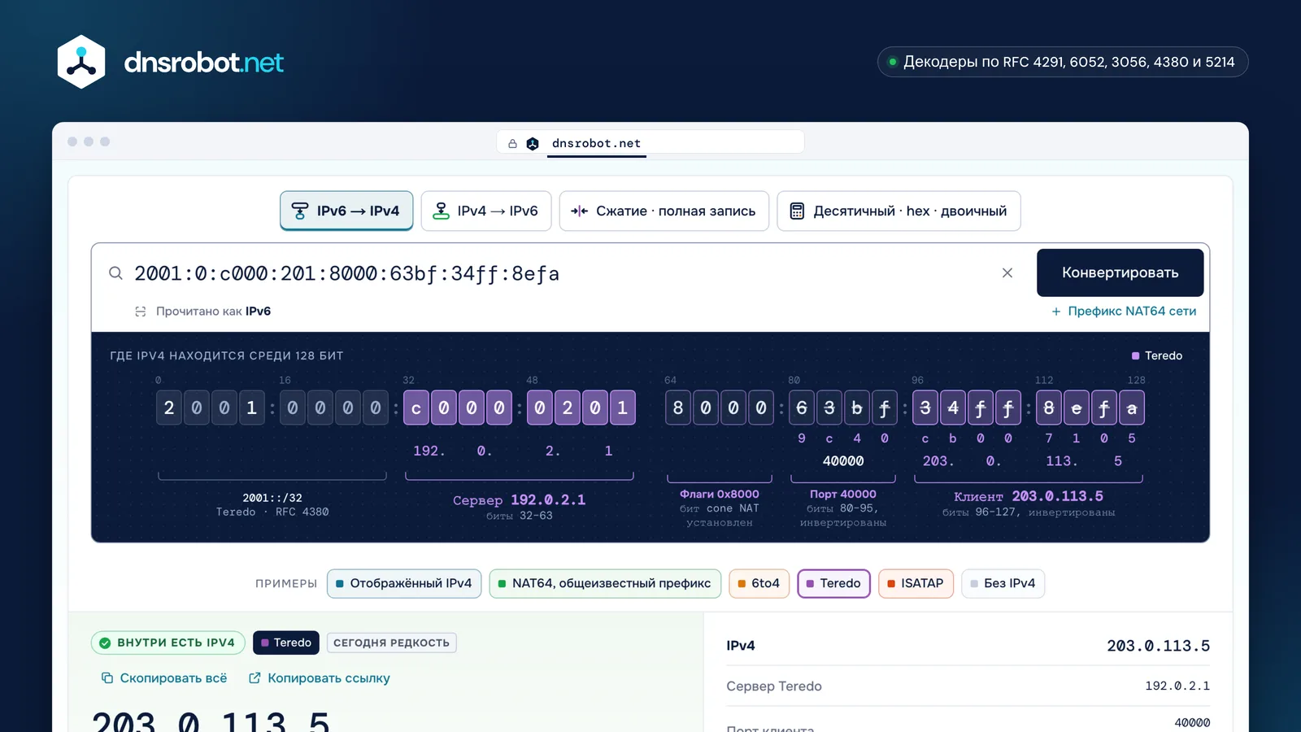Click the Клиент 203.0.113.5 diagram label
The image size is (1301, 732).
click(x=1028, y=496)
